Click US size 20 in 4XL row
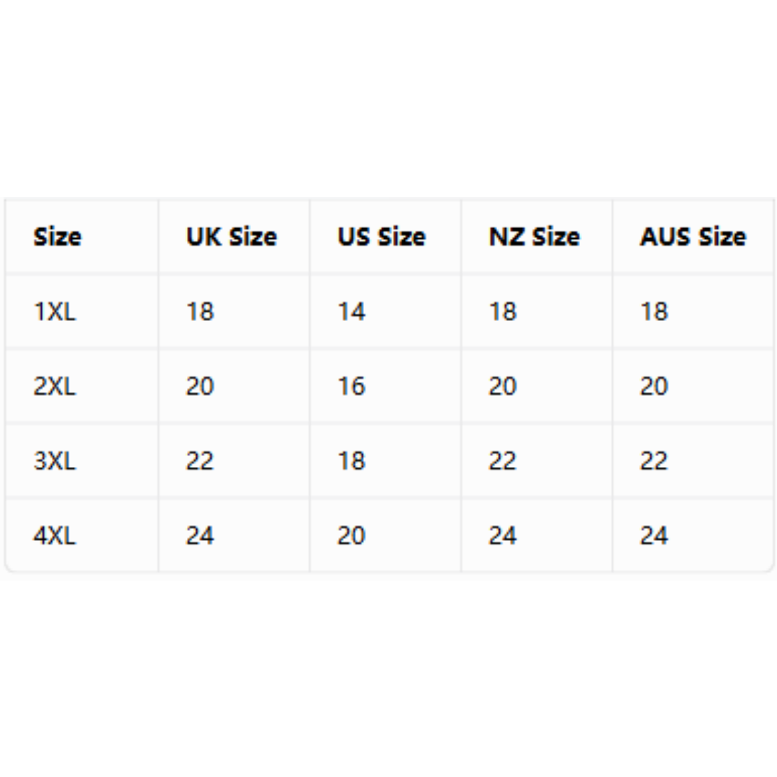 [x=351, y=536]
